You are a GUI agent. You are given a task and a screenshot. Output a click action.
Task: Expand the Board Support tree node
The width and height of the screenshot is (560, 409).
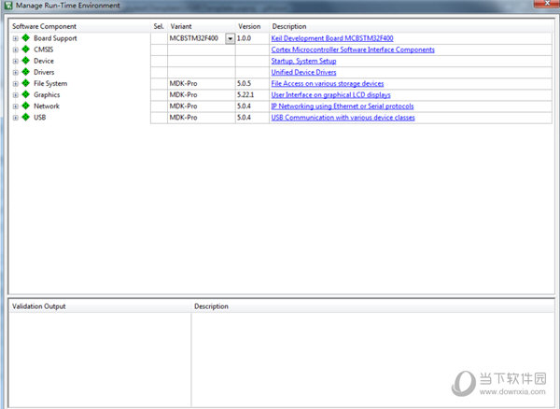point(15,38)
